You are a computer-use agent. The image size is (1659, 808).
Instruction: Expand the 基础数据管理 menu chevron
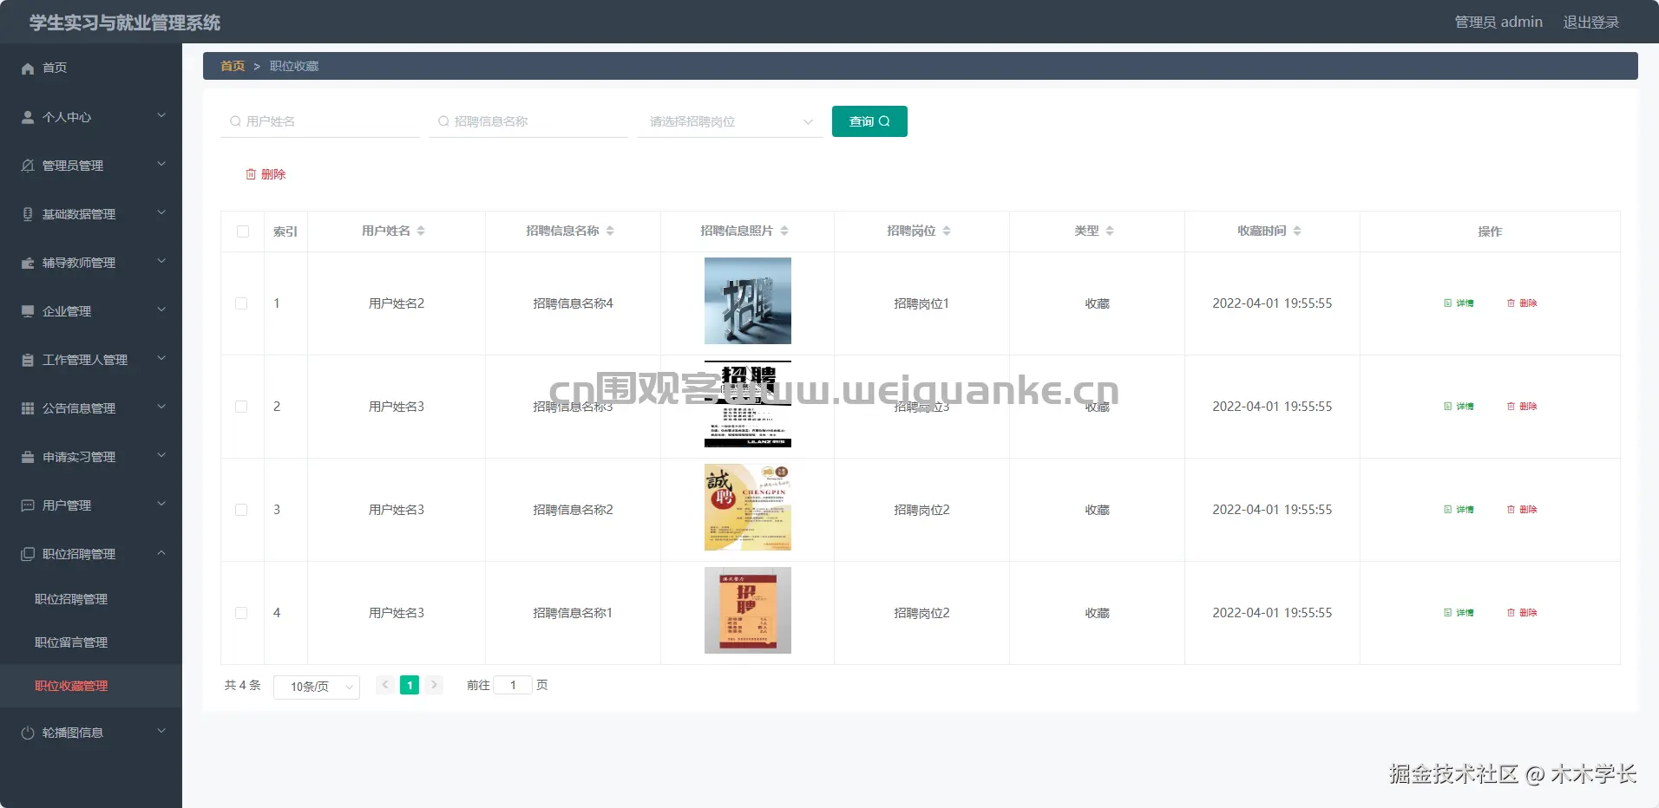(x=161, y=212)
